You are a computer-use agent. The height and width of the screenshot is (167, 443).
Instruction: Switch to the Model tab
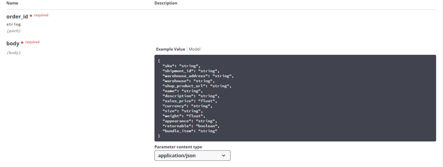[x=194, y=49]
